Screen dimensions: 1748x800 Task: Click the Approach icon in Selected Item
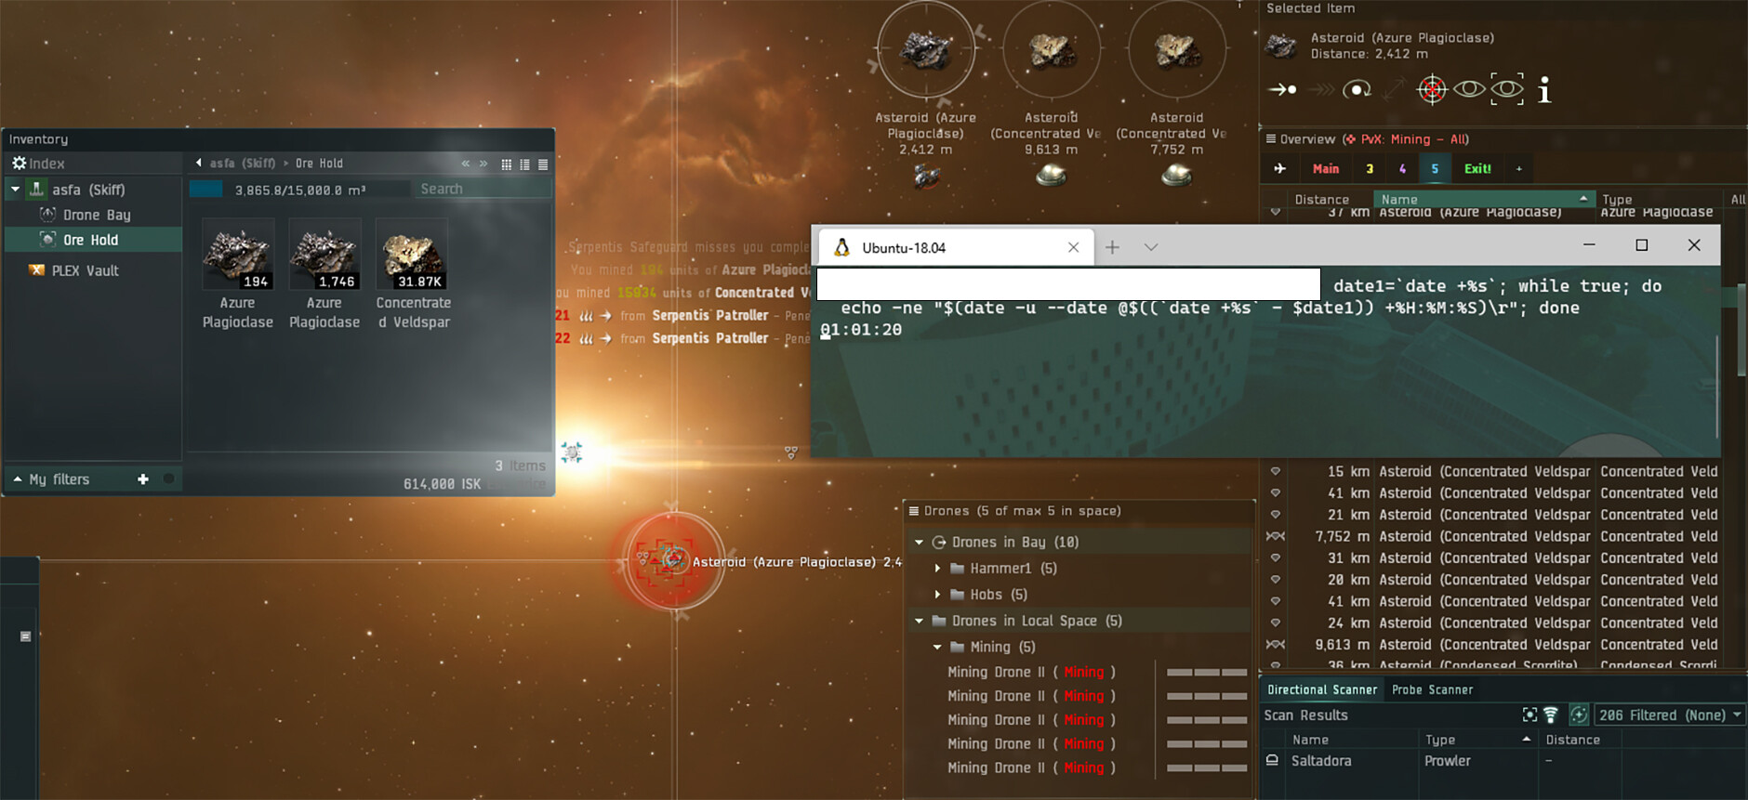[1282, 90]
